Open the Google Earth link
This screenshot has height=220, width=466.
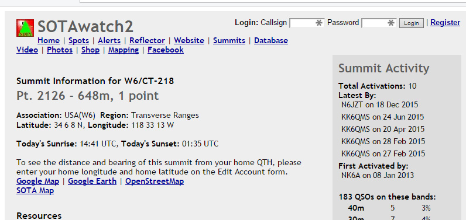92,181
